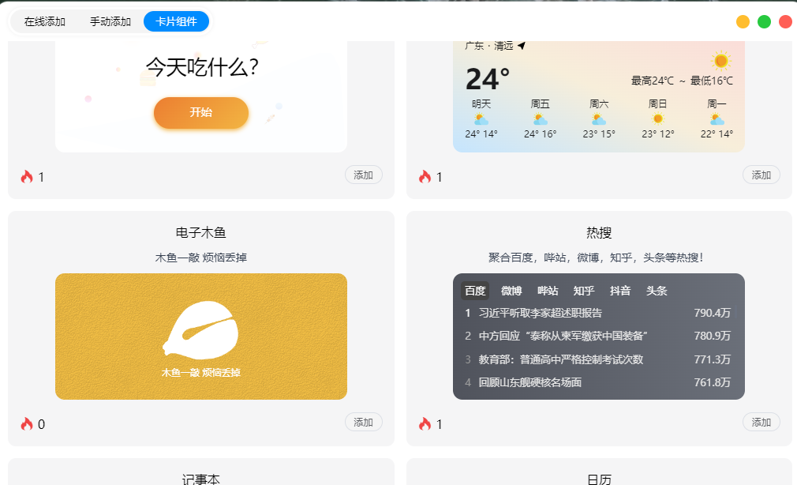797x485 pixels.
Task: Click the flame icon under 电子木鱼 card
Action: click(x=26, y=423)
